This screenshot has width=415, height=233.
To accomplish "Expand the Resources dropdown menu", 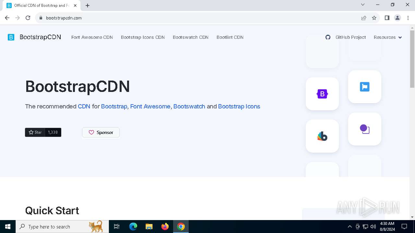I will pyautogui.click(x=388, y=37).
